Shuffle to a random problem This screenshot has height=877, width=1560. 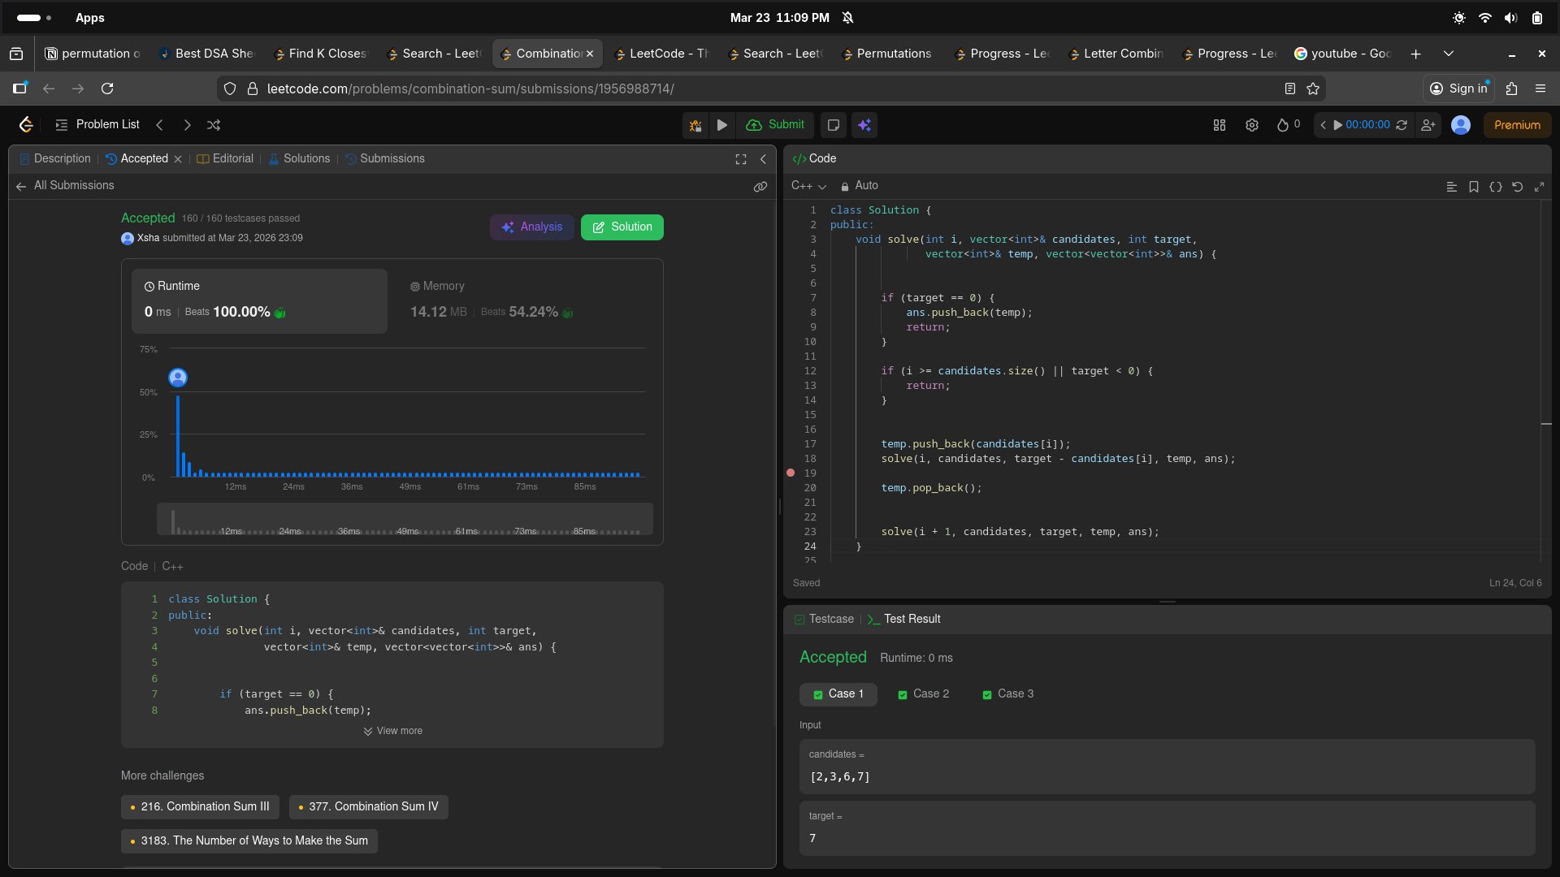214,125
